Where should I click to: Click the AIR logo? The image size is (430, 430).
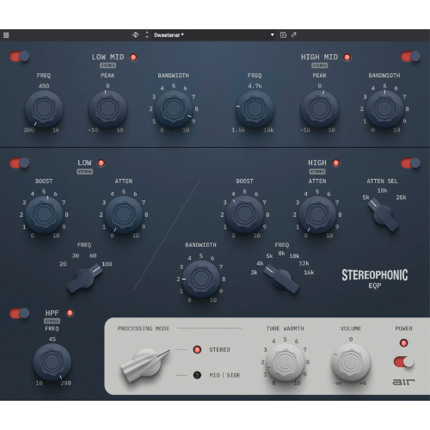point(403,382)
